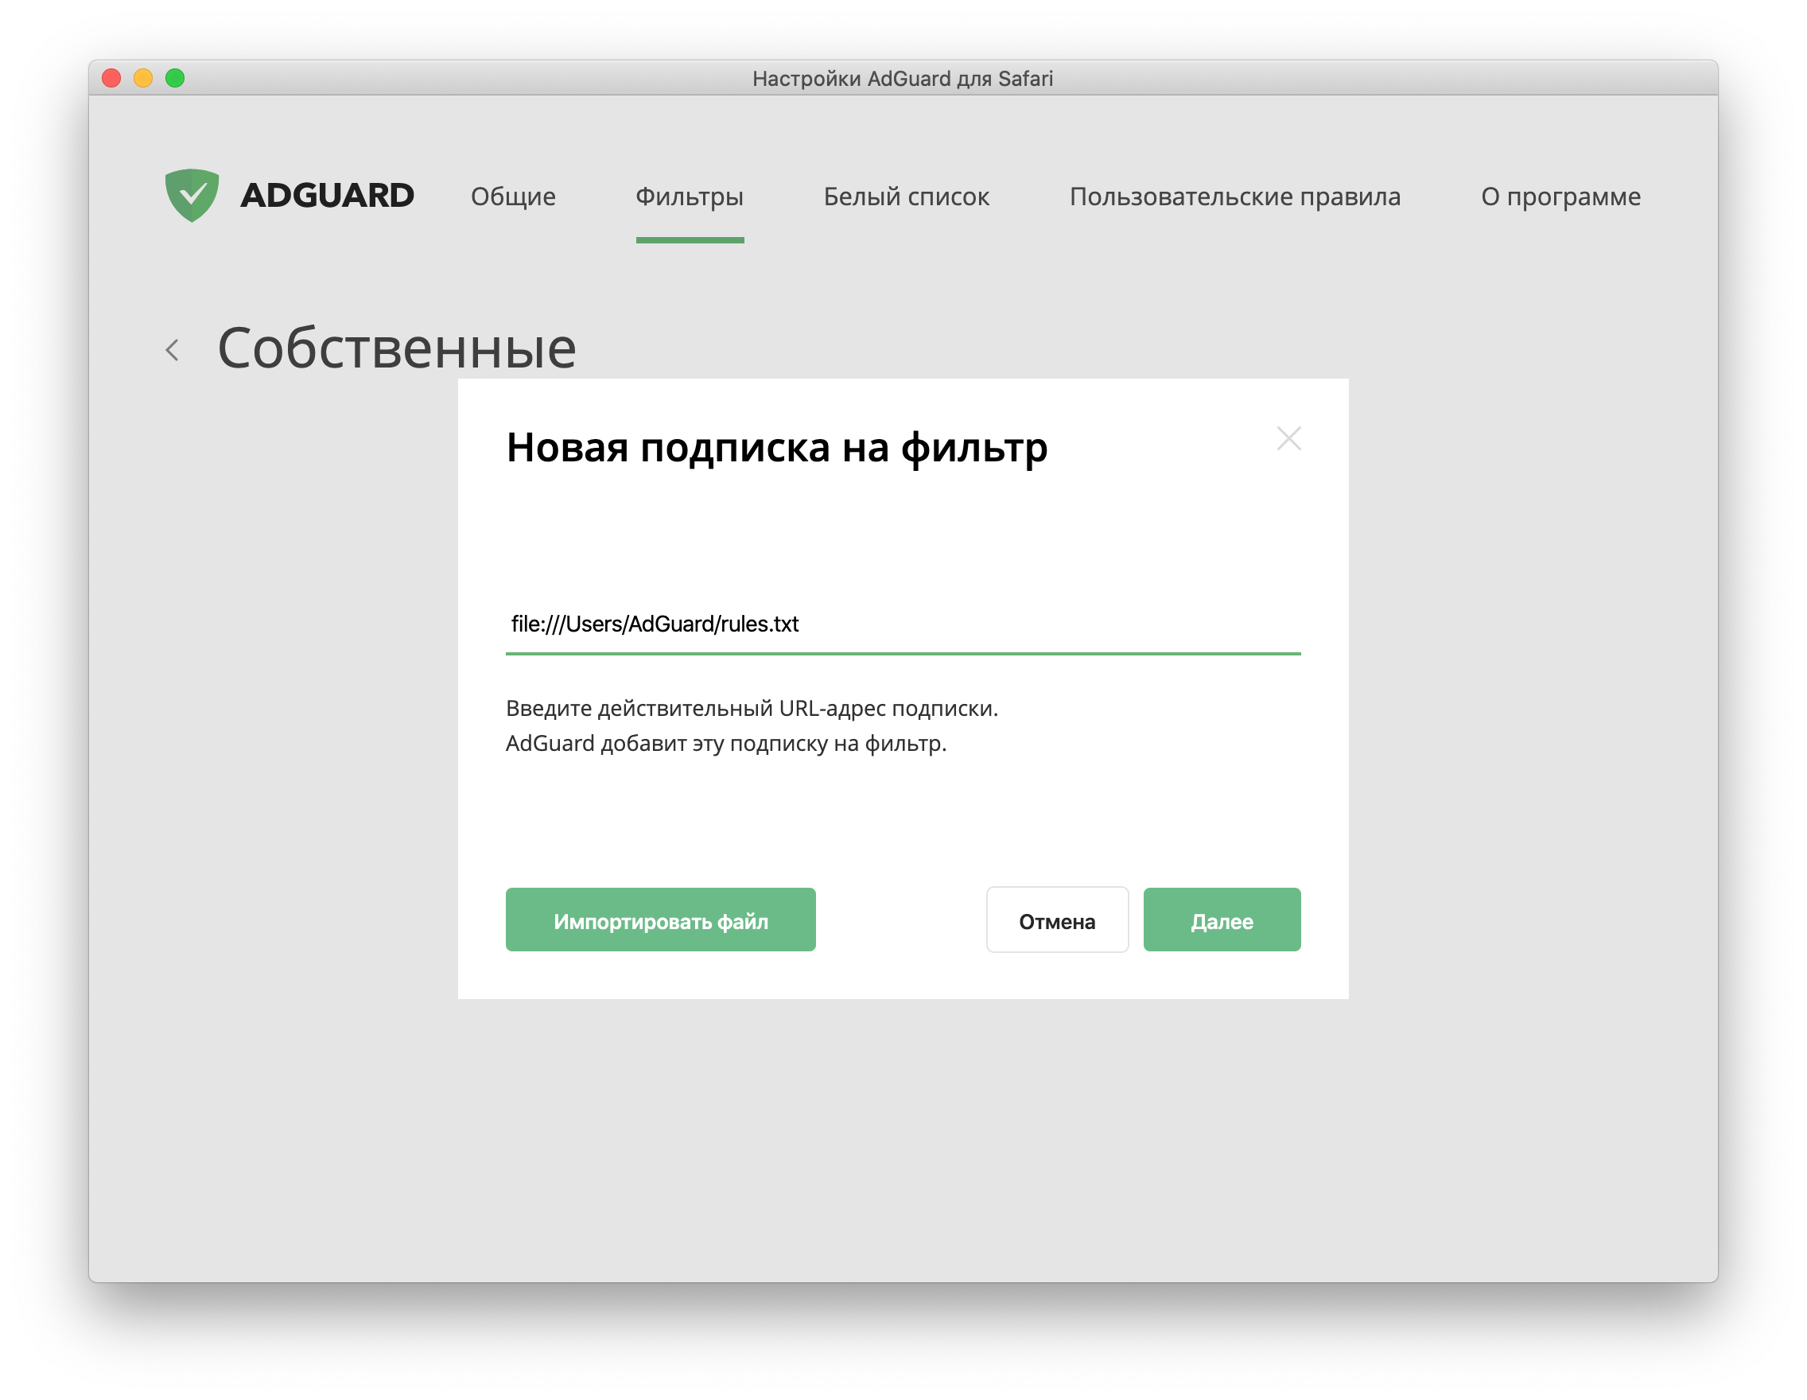The height and width of the screenshot is (1400, 1807).
Task: Click the text AdGuard добавит эту подписку на фильтр
Action: click(x=725, y=743)
